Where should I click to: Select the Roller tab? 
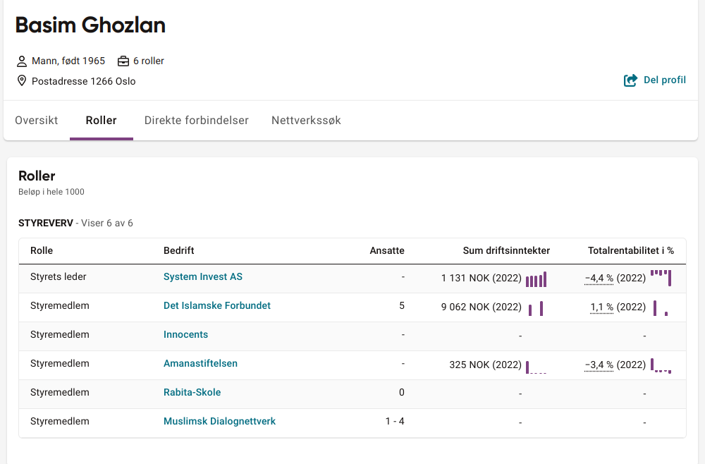coord(101,121)
